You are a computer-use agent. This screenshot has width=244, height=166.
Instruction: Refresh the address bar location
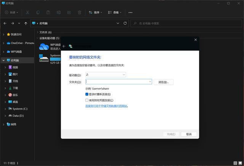pos(125,23)
